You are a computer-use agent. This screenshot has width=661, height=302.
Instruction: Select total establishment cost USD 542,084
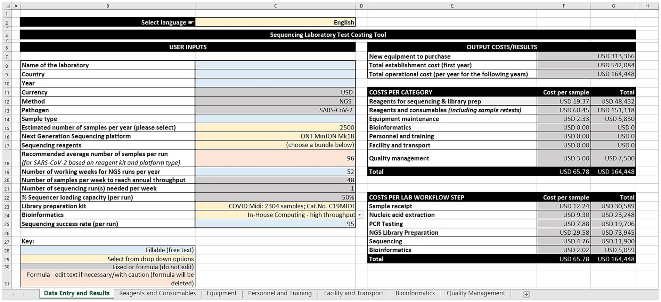coord(586,65)
